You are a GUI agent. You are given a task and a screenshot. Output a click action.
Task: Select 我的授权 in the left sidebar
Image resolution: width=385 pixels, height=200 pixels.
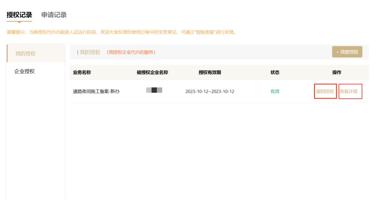click(x=26, y=54)
